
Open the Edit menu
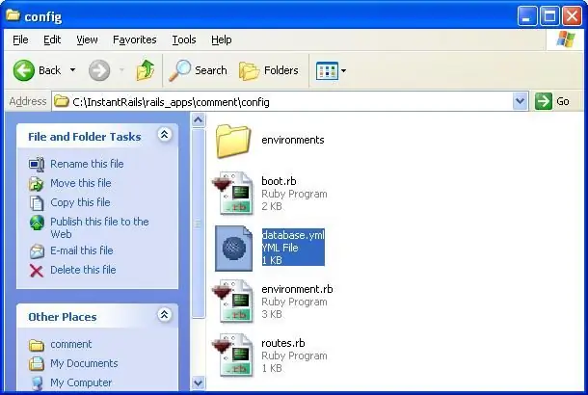pos(52,39)
